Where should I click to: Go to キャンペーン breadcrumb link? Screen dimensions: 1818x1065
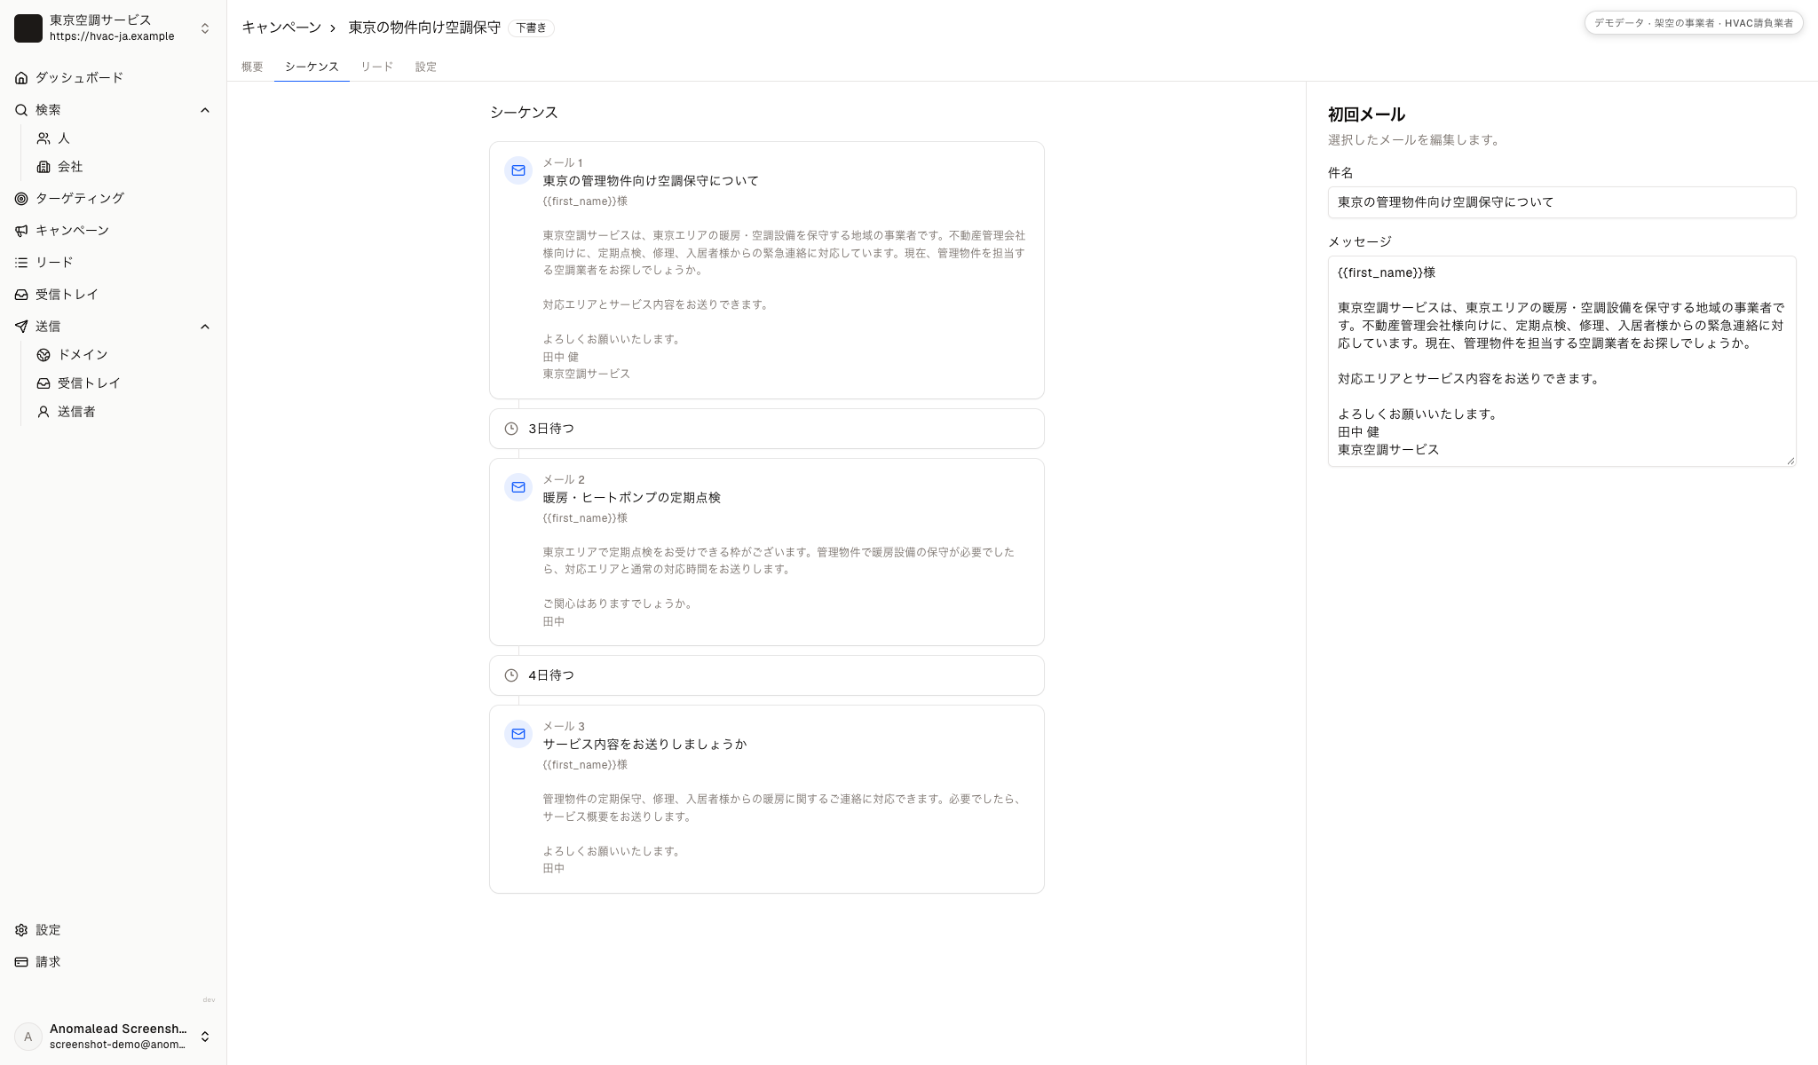(x=281, y=28)
